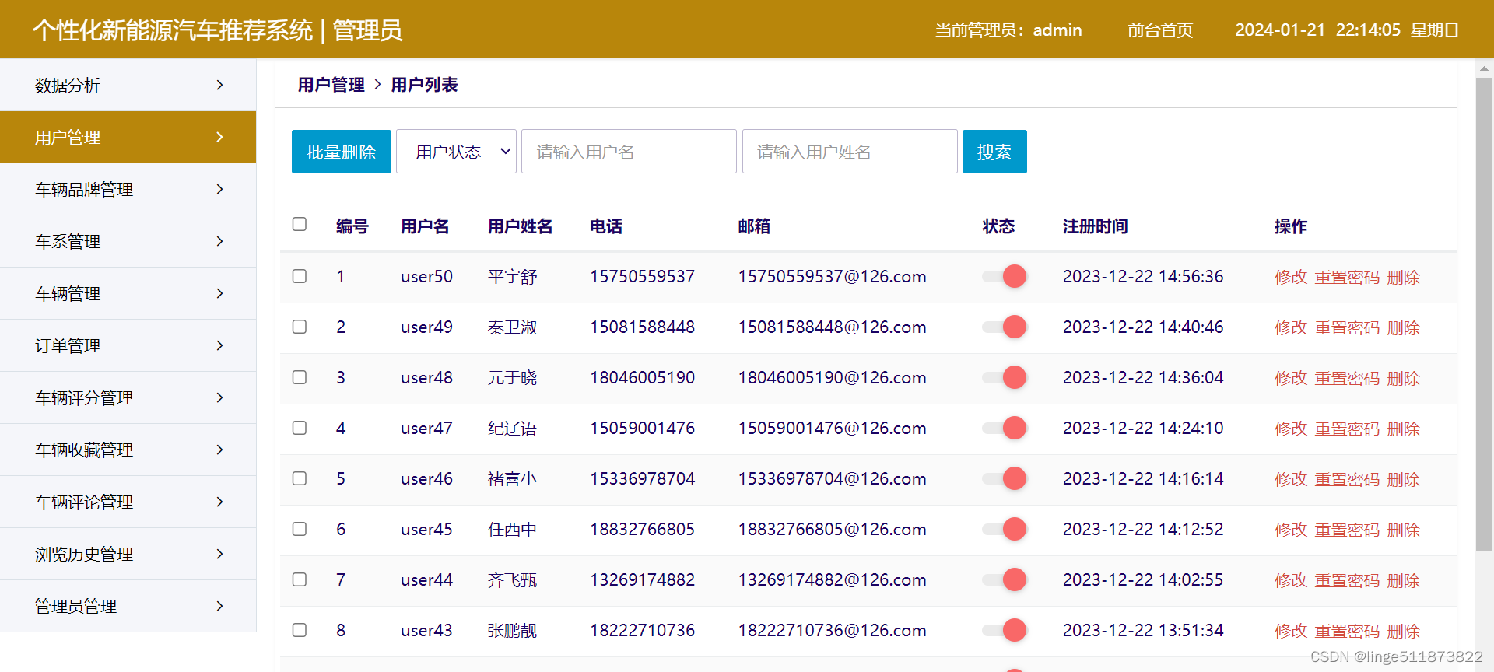Click 删除 for user45
The image size is (1494, 672).
coord(1404,530)
